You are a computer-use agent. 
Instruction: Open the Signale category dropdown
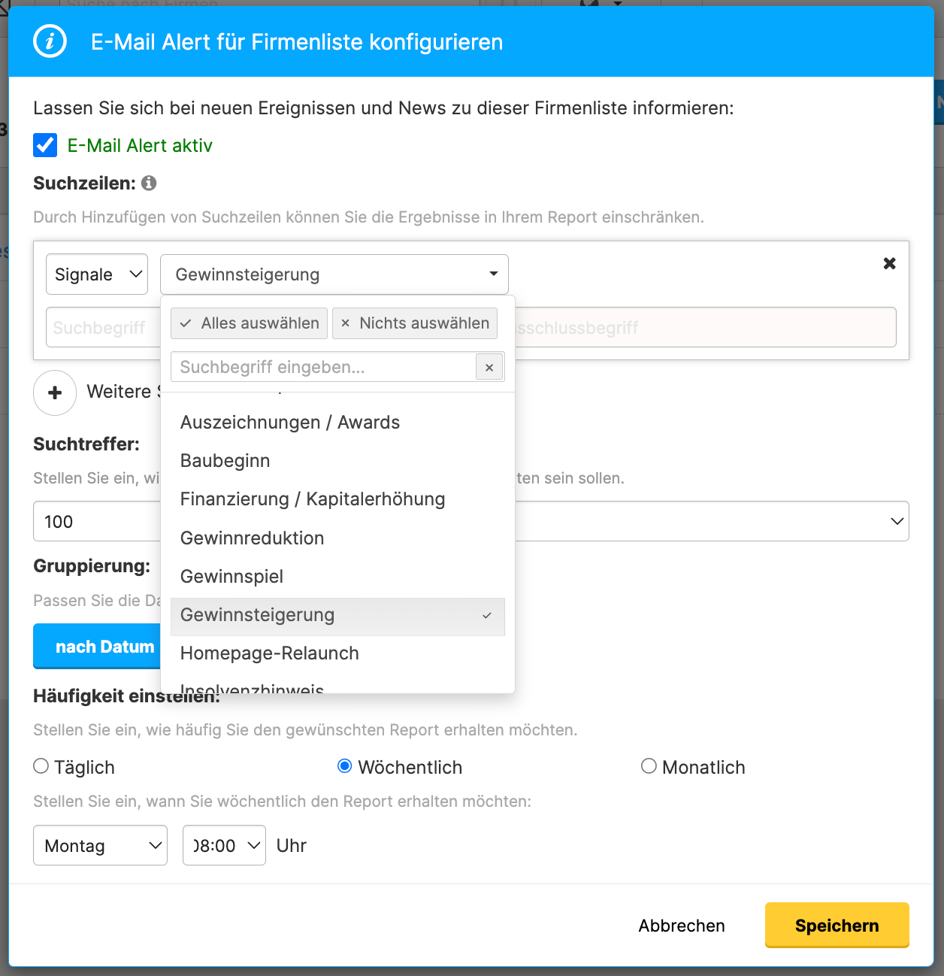click(96, 274)
